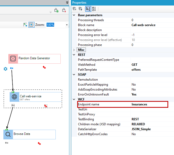Click the dice icon on Random Data Generator
This screenshot has height=155, width=174.
(13, 59)
